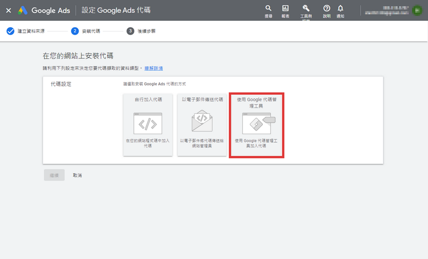428x259 pixels.
Task: Click the 繼續 button
Action: click(55, 175)
